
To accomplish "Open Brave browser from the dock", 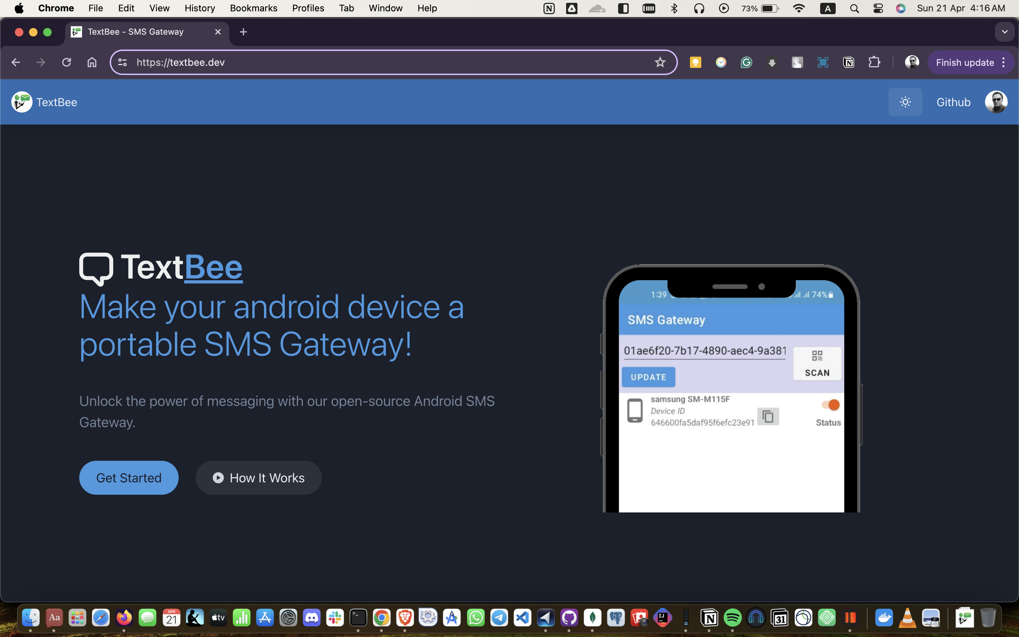I will click(405, 618).
